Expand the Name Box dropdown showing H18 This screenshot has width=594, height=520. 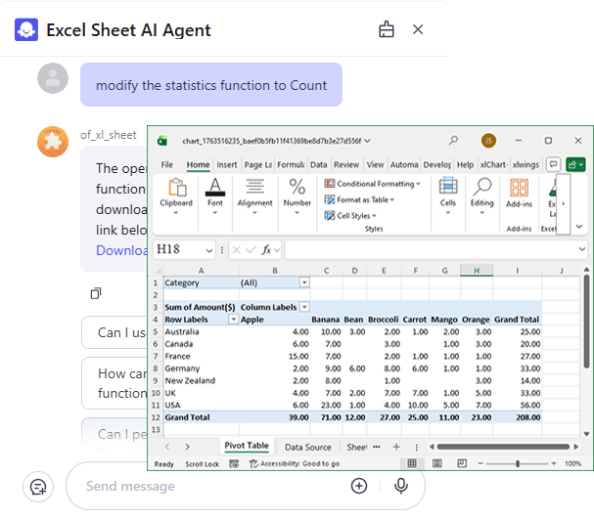209,250
